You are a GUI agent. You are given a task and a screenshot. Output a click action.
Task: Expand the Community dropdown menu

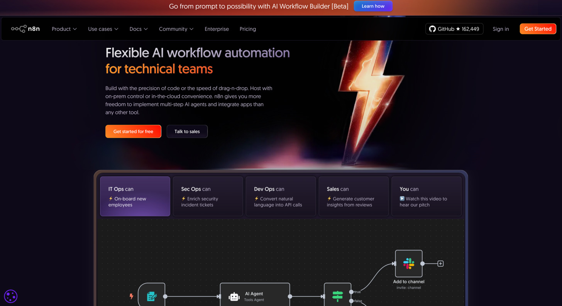(176, 29)
